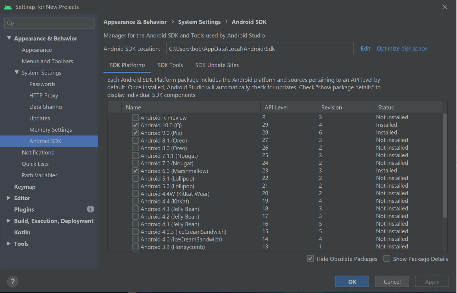
Task: Open the SDK Update Sites tab
Action: coord(217,65)
